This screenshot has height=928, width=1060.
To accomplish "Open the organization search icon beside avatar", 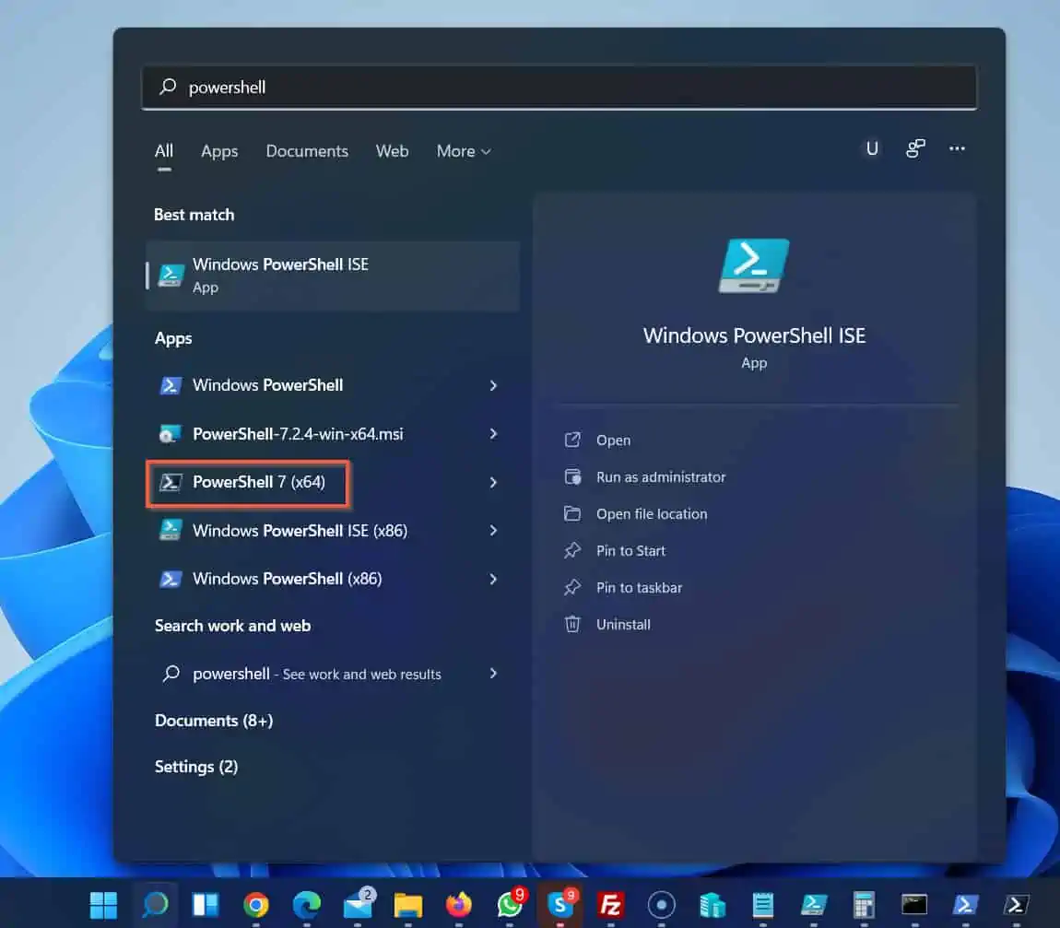I will coord(915,148).
